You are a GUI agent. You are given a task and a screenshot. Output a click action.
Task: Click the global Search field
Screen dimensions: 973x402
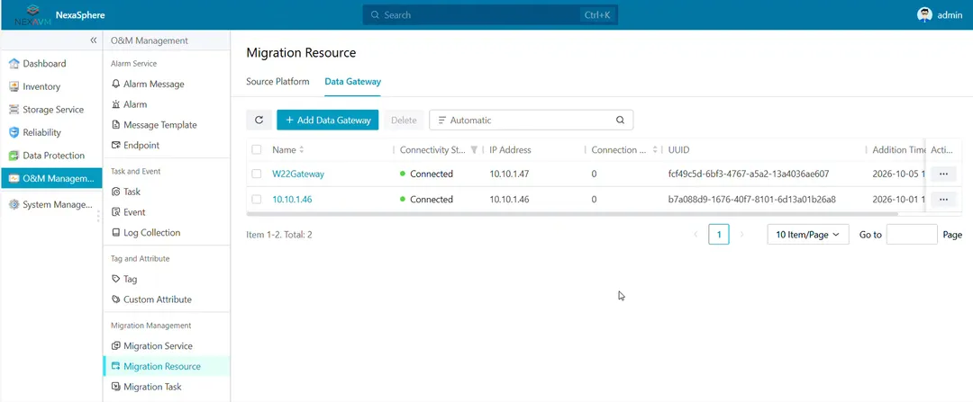[x=490, y=15]
